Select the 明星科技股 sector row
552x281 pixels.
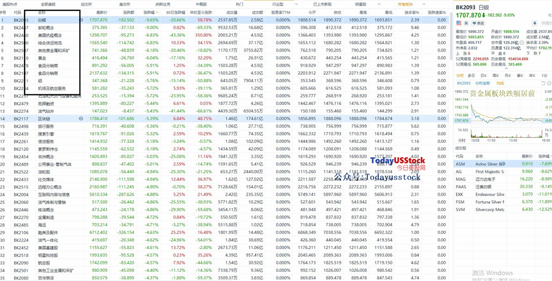pyautogui.click(x=224, y=255)
